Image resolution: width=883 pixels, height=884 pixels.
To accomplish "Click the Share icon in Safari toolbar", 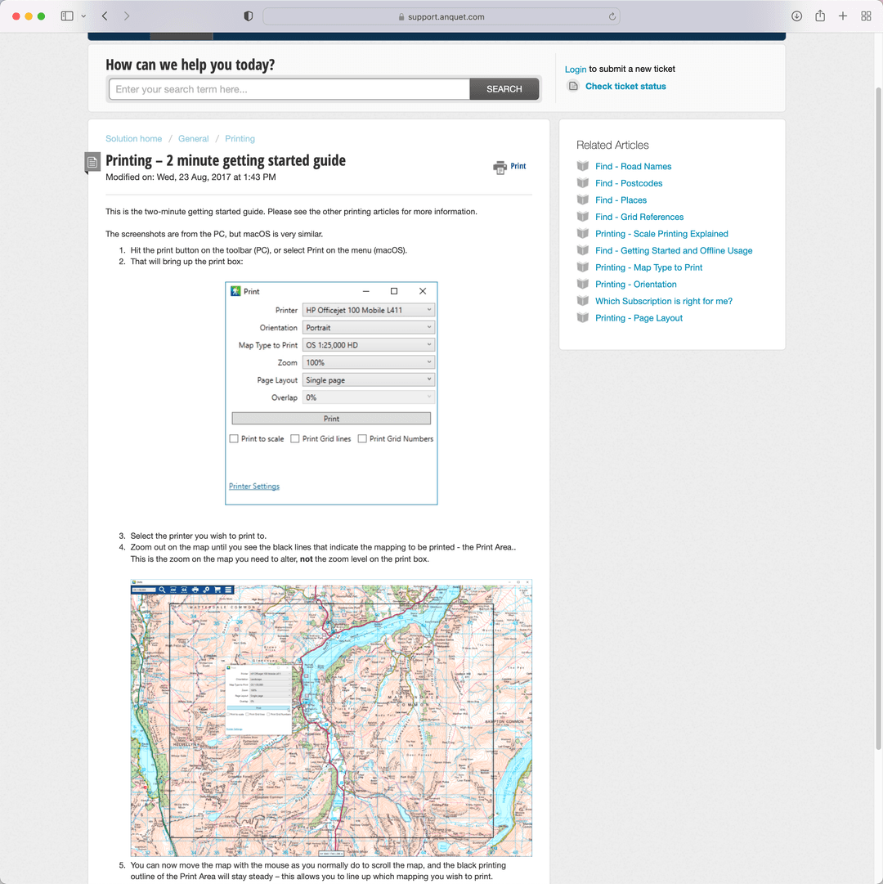I will tap(819, 16).
